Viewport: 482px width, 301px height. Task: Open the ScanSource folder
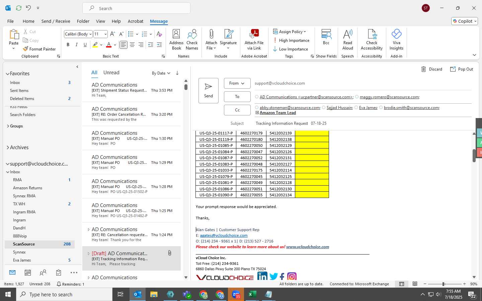click(x=39, y=244)
